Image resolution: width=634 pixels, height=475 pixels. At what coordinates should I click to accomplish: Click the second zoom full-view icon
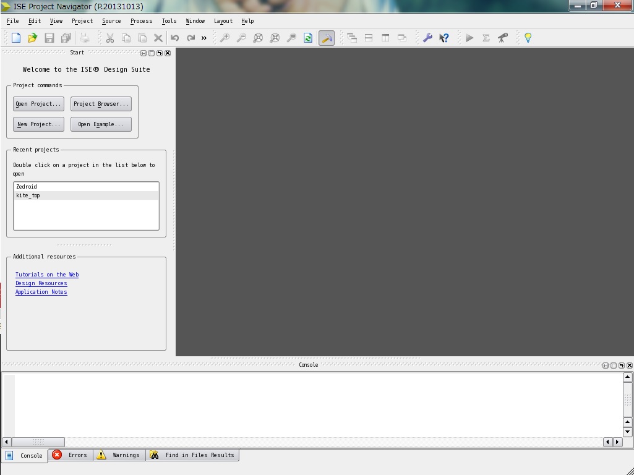click(275, 38)
